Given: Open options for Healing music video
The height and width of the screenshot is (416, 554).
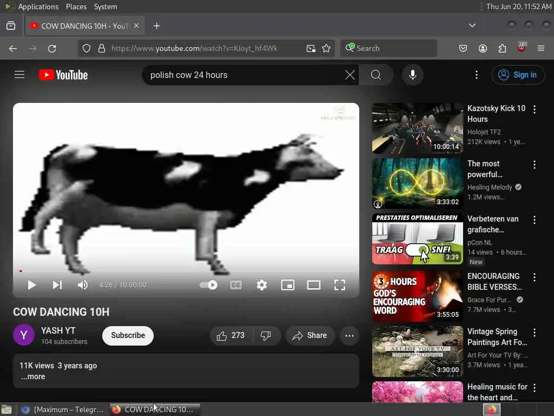Looking at the screenshot, I should point(534,388).
